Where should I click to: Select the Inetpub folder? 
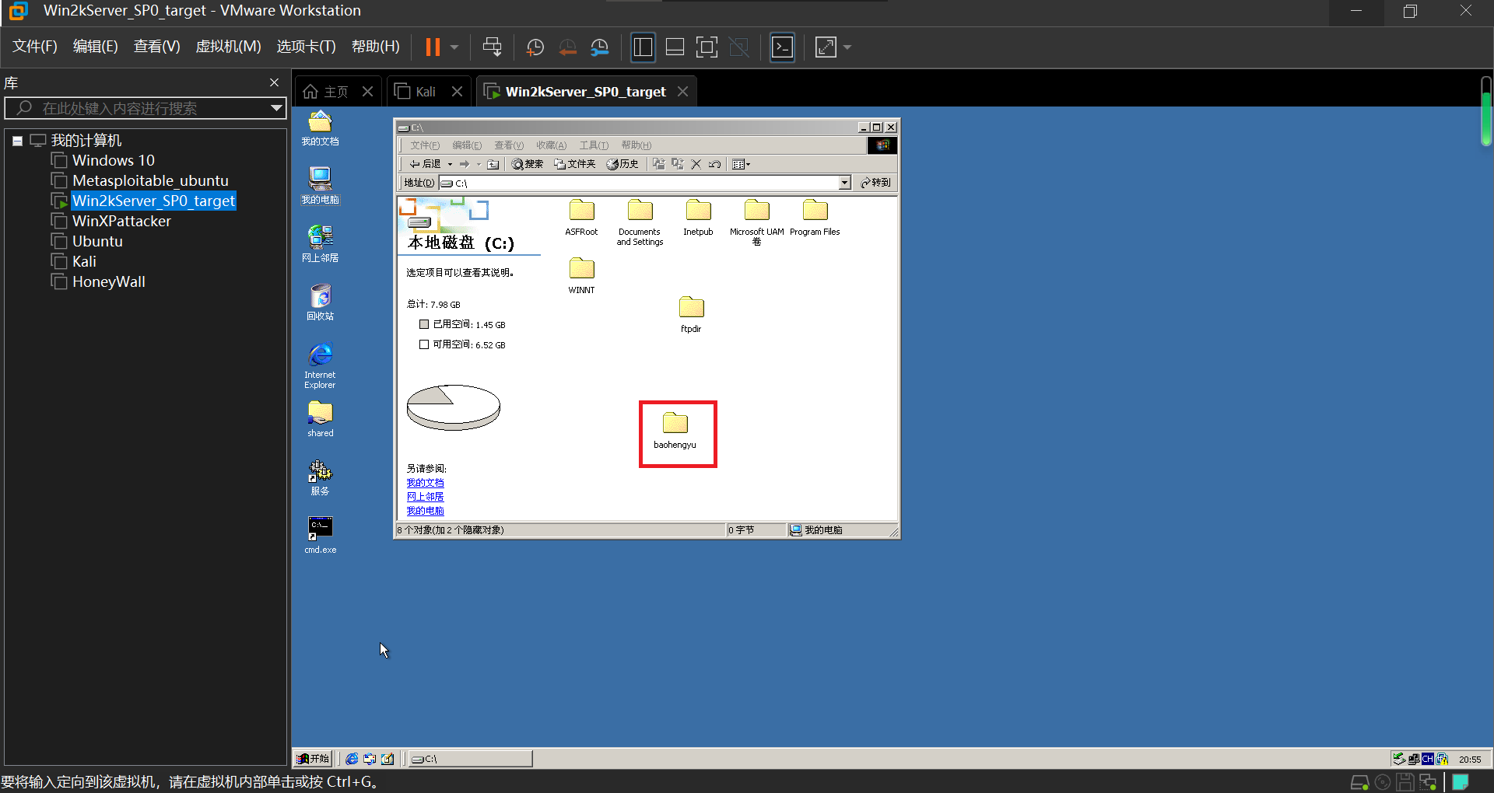click(698, 218)
